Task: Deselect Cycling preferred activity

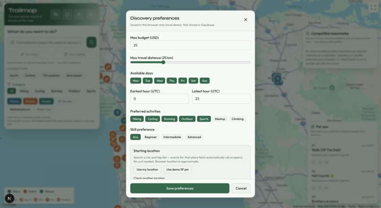Action: (x=153, y=119)
